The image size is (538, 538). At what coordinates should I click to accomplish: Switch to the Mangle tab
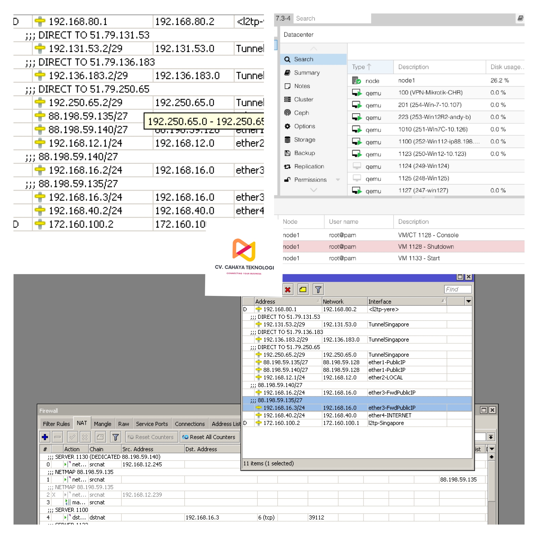(x=103, y=424)
